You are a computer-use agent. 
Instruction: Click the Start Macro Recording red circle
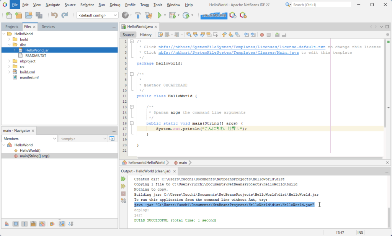[x=262, y=35]
